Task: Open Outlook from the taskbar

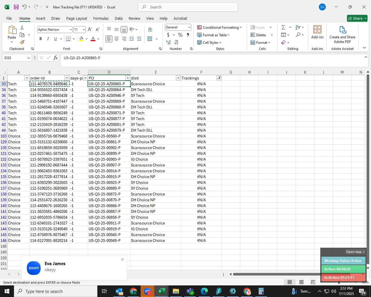Action: coord(119,291)
